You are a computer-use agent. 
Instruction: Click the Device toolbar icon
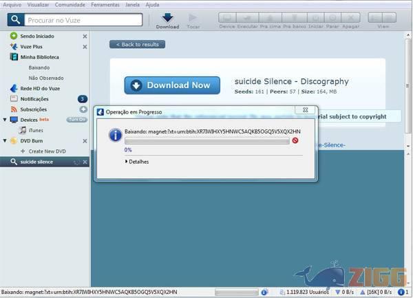(227, 18)
